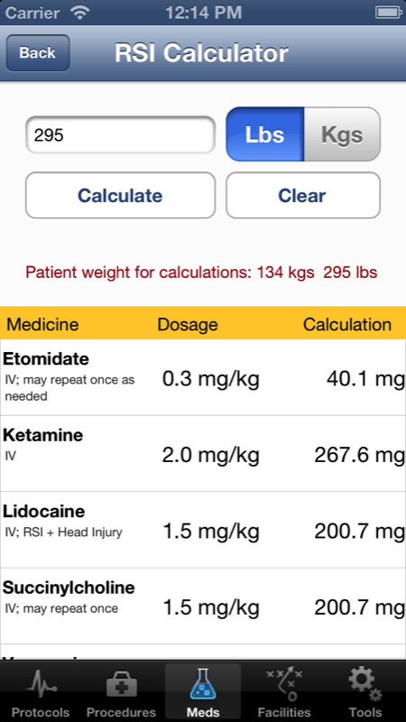Focus the weight input field showing 295

(120, 134)
